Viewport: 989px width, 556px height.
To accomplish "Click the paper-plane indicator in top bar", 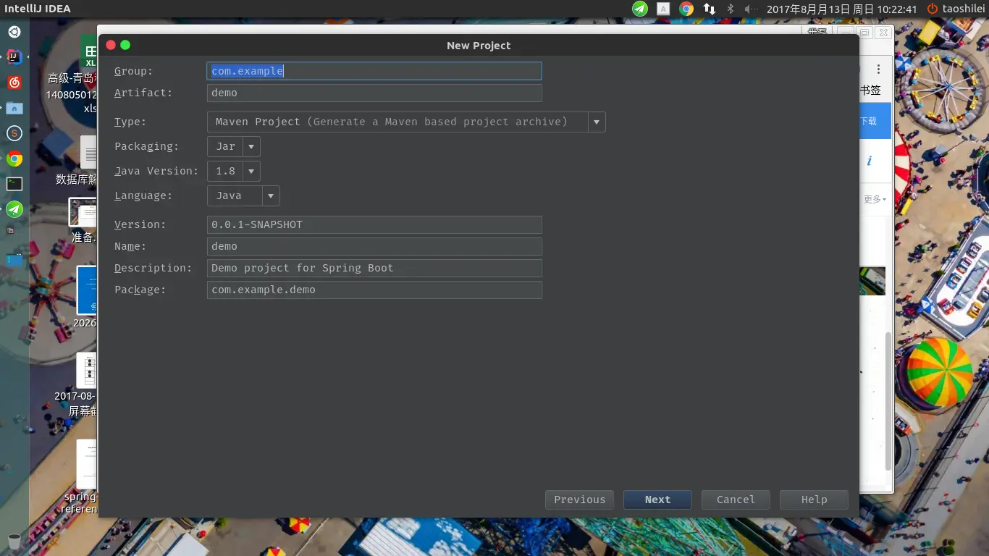I will 639,9.
